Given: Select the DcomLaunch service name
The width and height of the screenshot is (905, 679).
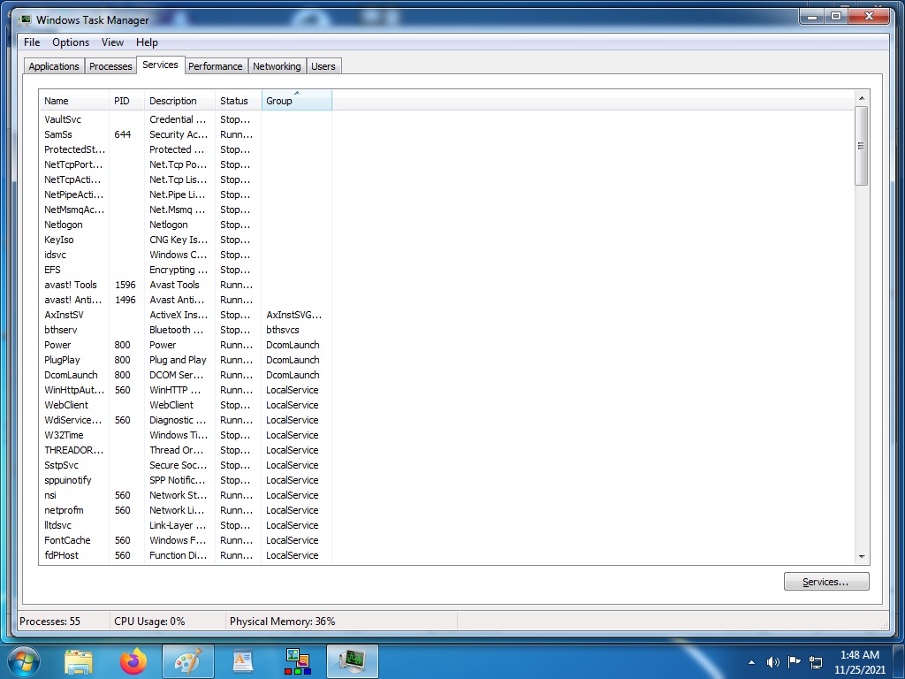Looking at the screenshot, I should click(x=71, y=375).
